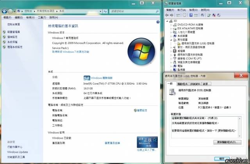The image size is (250, 164).
Task: Click shield icon beside 裝置管理員
Action: coord(4,32)
